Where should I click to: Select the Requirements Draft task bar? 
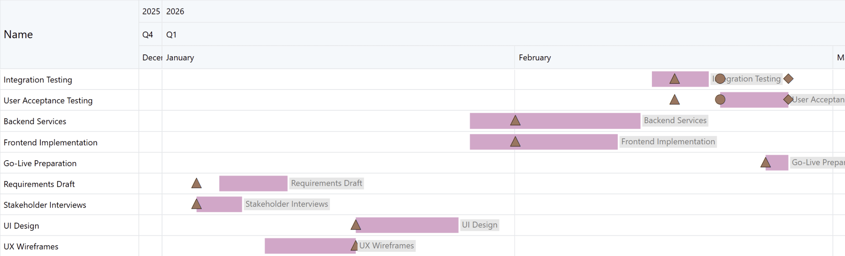coord(253,183)
